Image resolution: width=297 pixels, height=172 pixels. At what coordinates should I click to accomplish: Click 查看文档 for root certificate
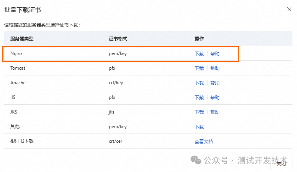pyautogui.click(x=204, y=142)
